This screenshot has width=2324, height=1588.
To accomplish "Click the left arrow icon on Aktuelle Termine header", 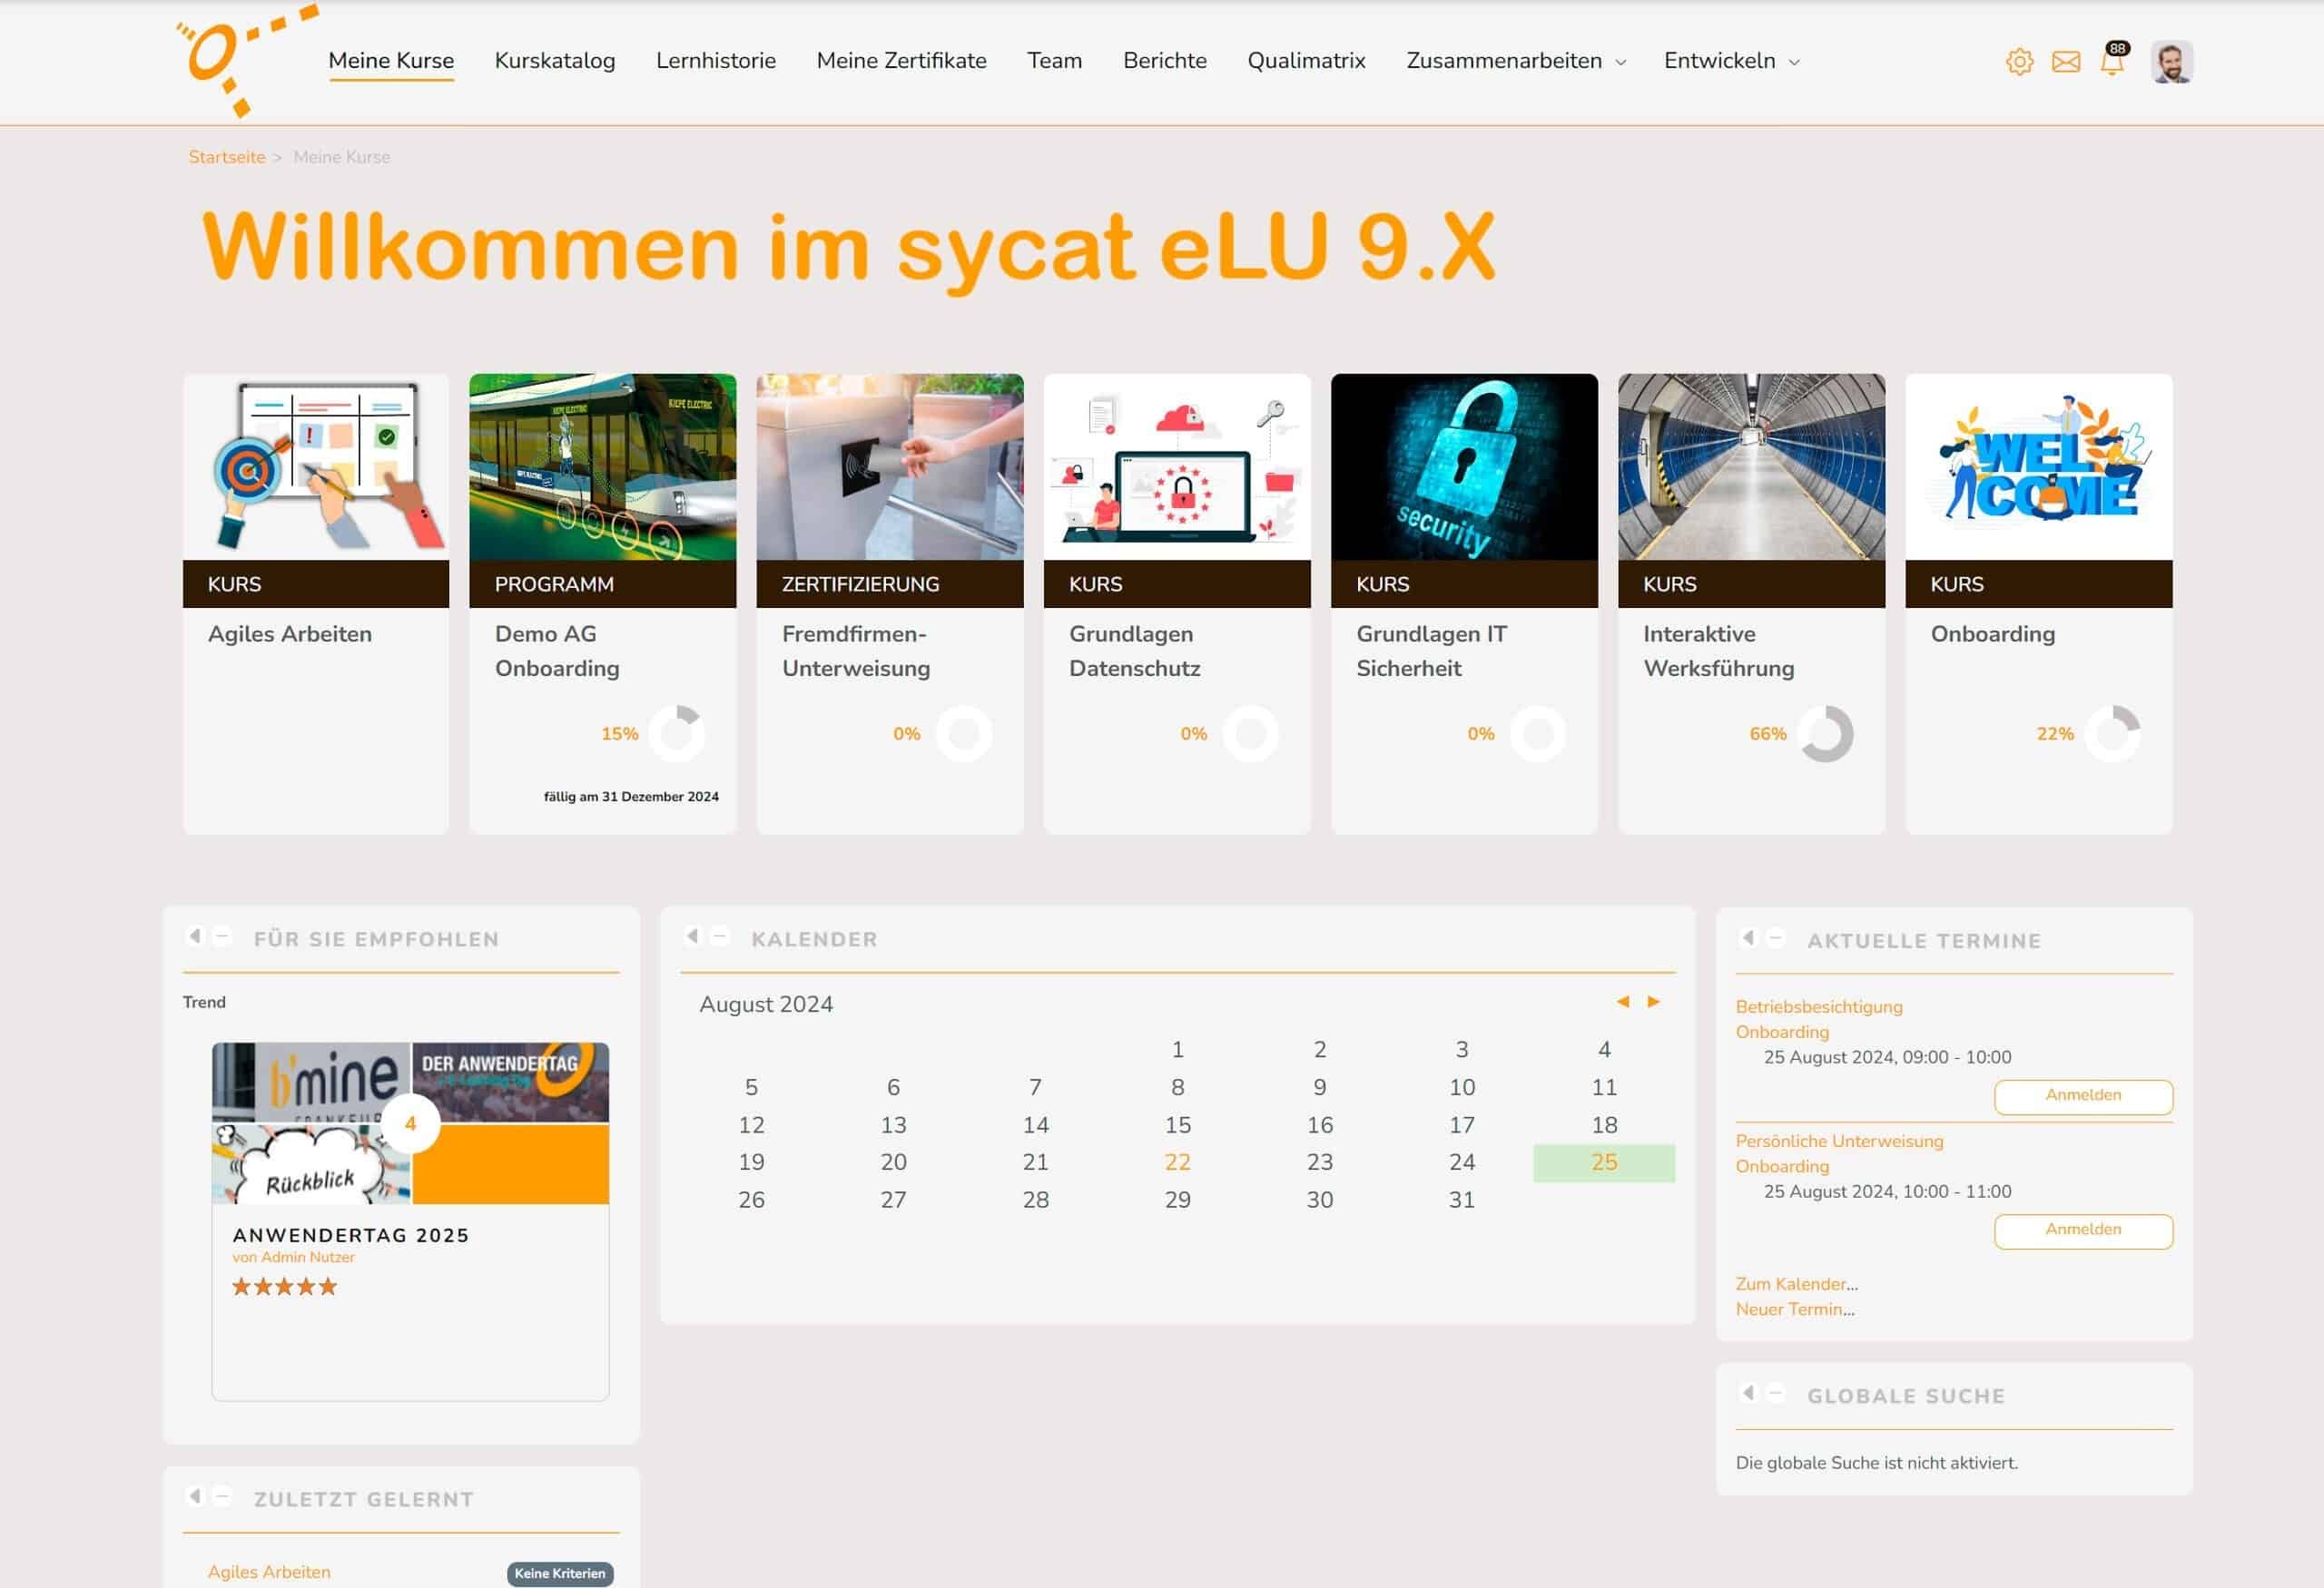I will pyautogui.click(x=1748, y=938).
